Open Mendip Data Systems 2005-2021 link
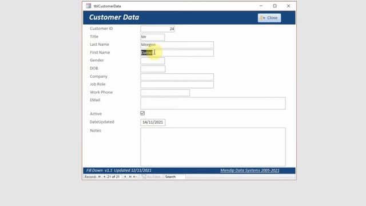 point(250,171)
